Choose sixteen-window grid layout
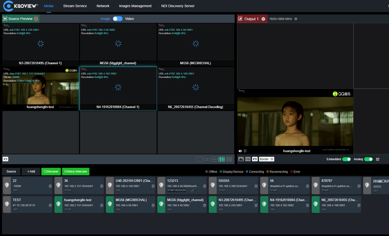This screenshot has height=236, width=389. [229, 159]
